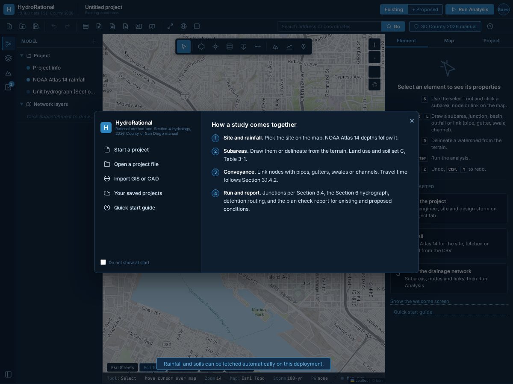Open the layers stack sidebar icon
The width and height of the screenshot is (513, 384).
pos(8,58)
